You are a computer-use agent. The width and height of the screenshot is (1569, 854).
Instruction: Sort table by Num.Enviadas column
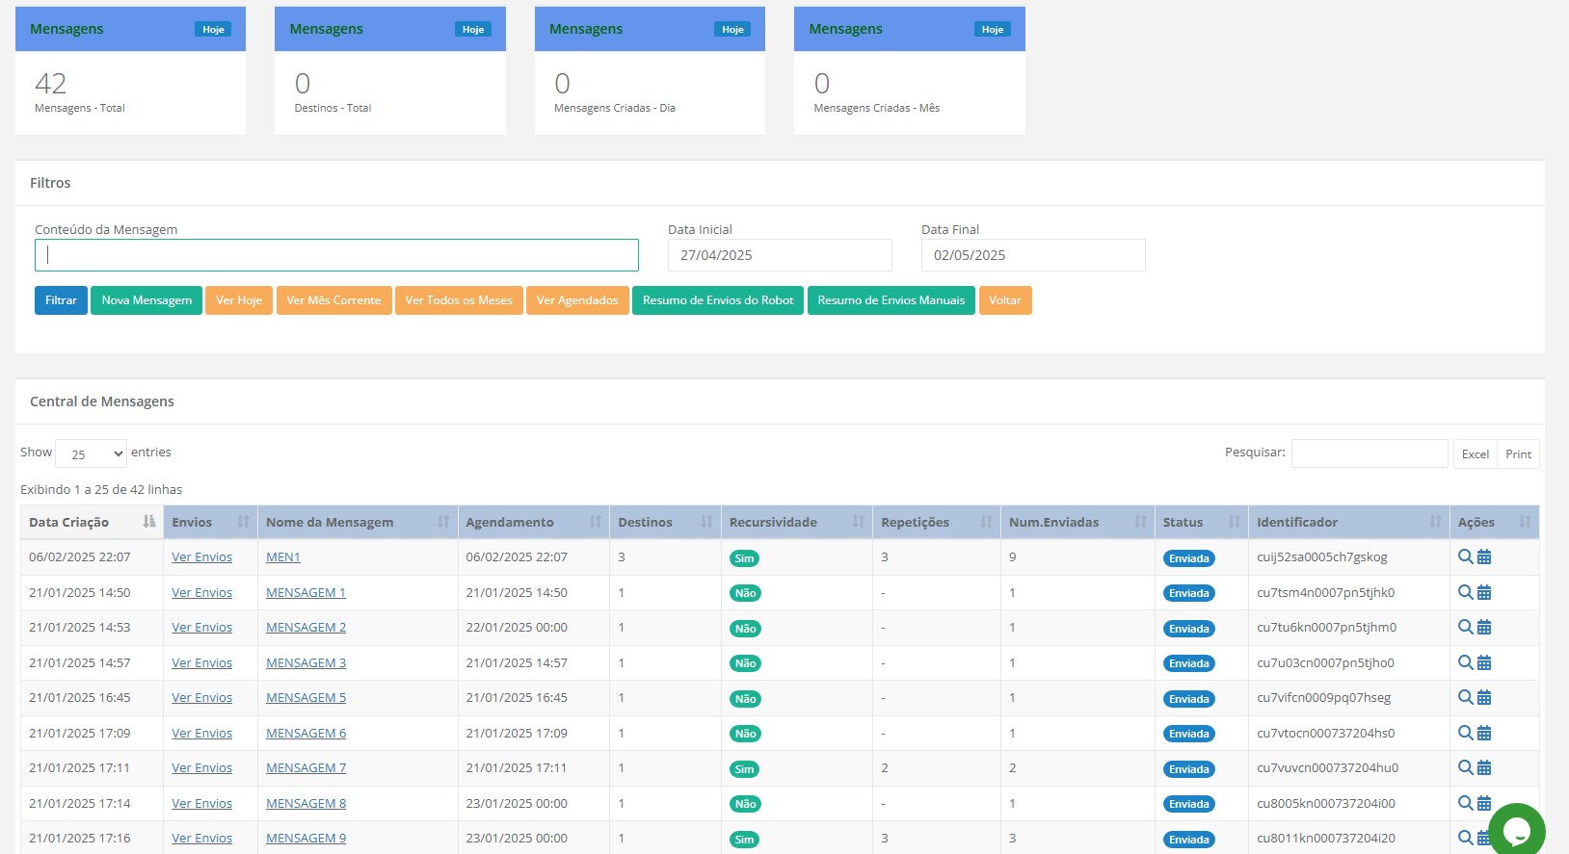pos(1077,522)
